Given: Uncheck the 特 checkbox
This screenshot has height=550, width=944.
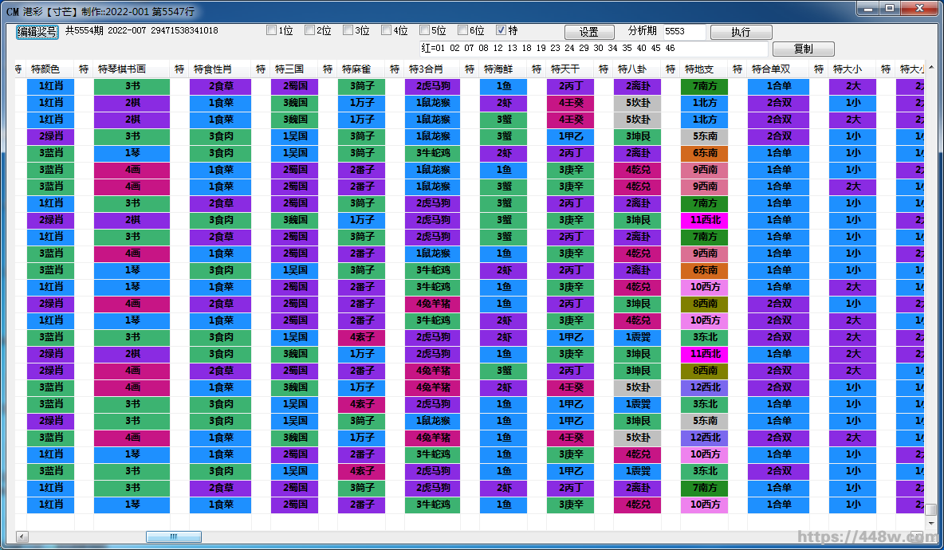Looking at the screenshot, I should tap(501, 31).
